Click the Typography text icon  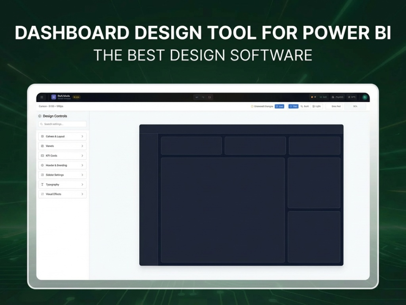(x=42, y=184)
